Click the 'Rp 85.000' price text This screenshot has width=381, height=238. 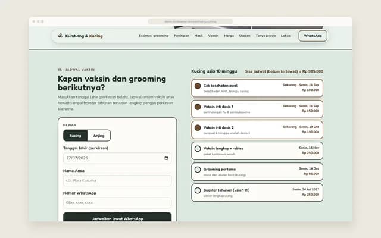point(311,174)
